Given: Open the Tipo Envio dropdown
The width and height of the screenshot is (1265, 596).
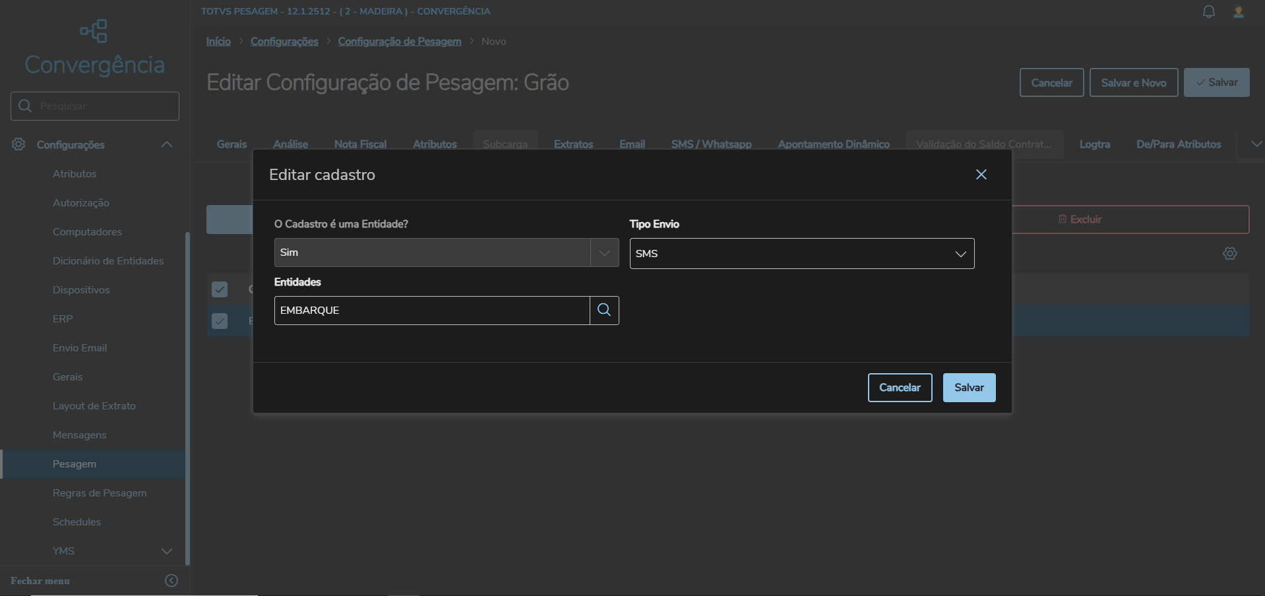Looking at the screenshot, I should pos(801,254).
